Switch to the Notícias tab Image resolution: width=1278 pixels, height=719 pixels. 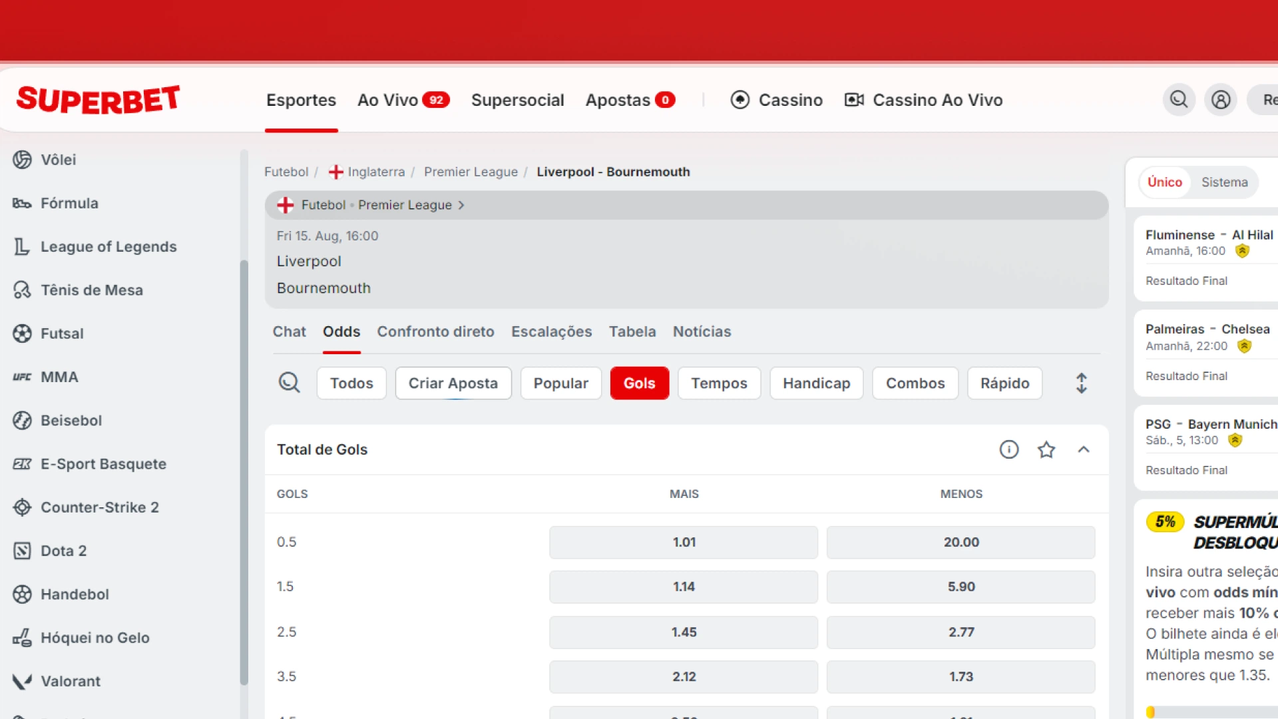pos(702,332)
